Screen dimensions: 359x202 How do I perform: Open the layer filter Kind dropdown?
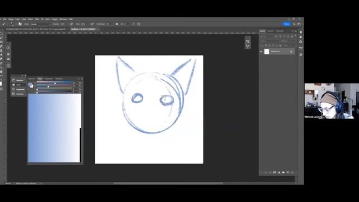pos(267,36)
